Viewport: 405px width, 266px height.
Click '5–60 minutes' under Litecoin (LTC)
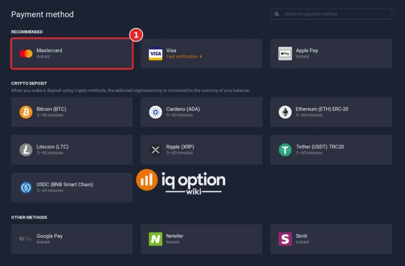point(50,153)
